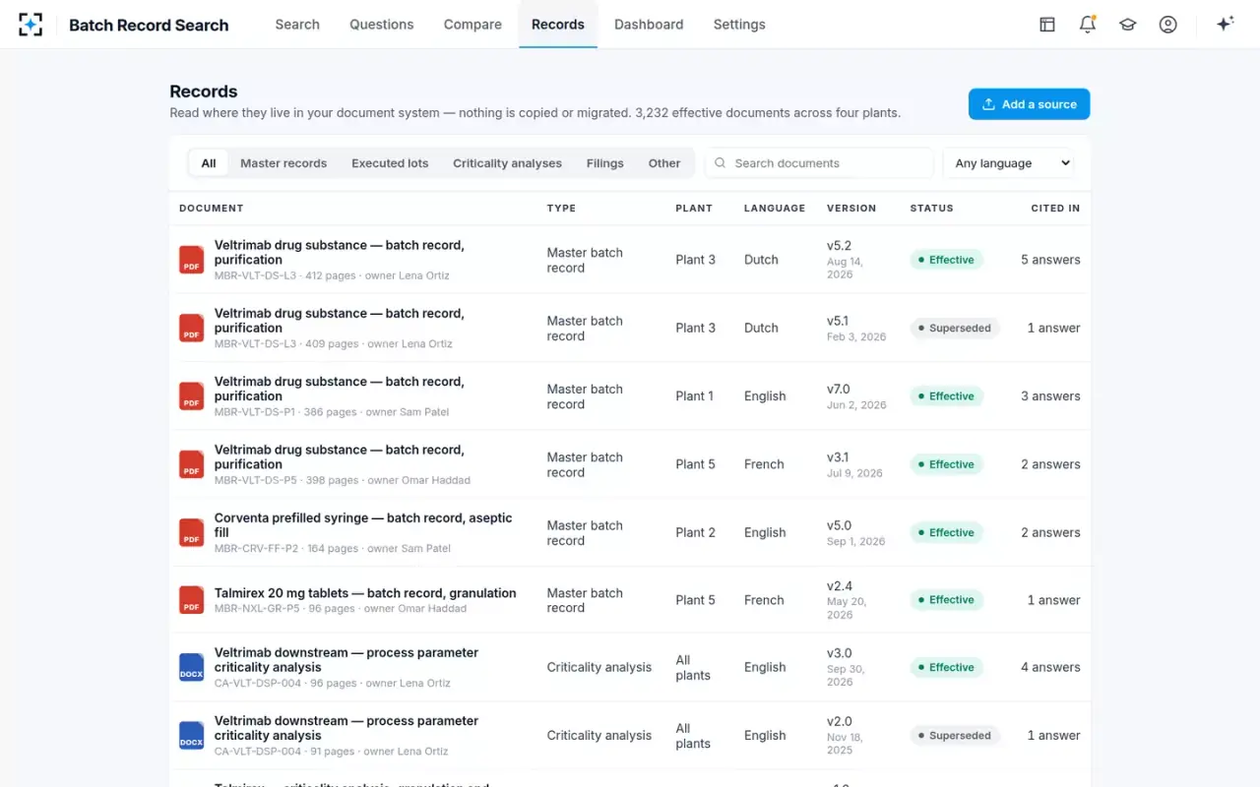Select the Records tab
This screenshot has width=1260, height=787.
pos(558,25)
